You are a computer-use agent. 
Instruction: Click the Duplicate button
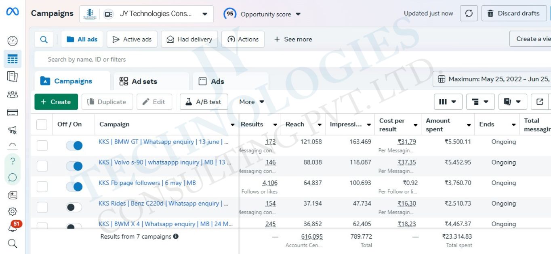pos(107,102)
